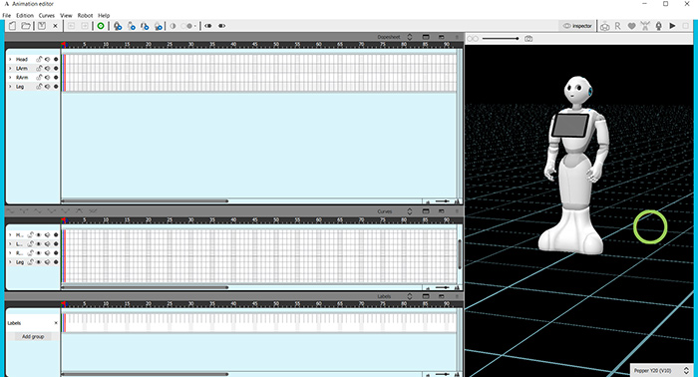The height and width of the screenshot is (377, 698).
Task: Click the Curves panel vertical scrollbar
Action: (x=460, y=254)
